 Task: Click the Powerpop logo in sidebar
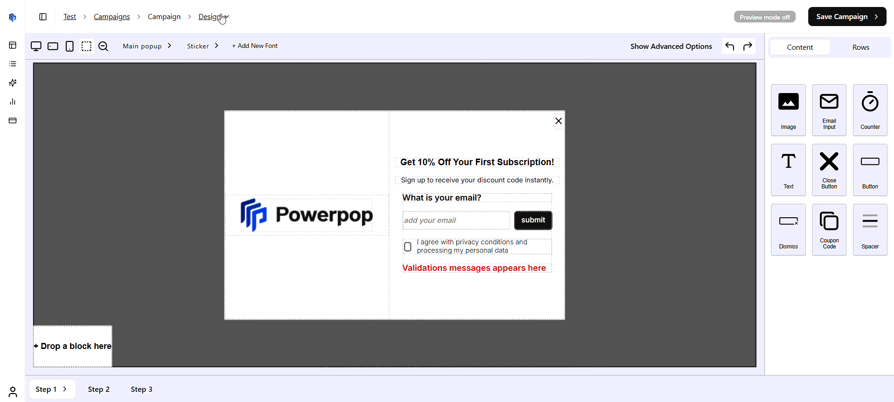pos(13,18)
